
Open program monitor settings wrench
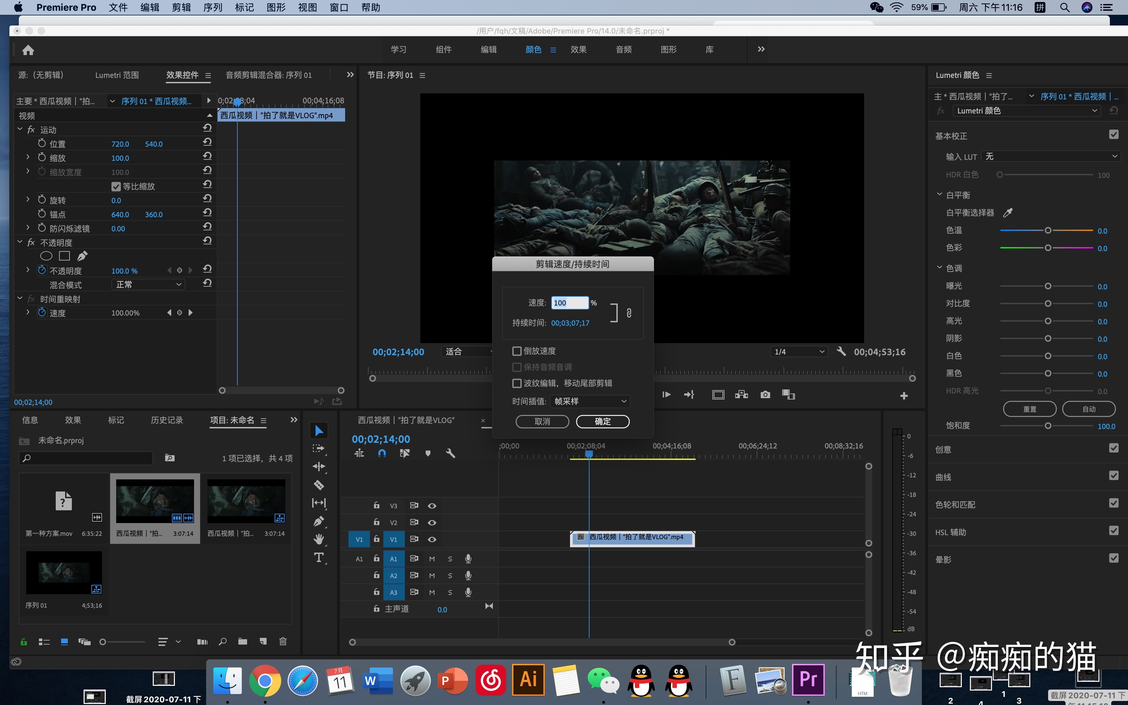pos(841,351)
